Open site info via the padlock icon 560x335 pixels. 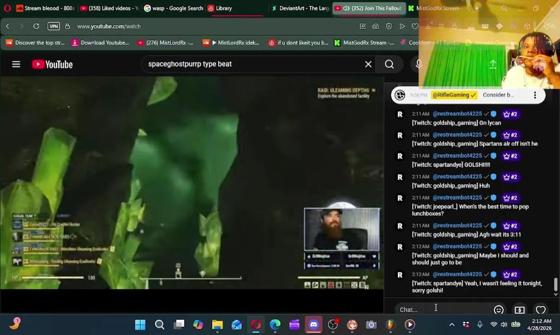[67, 27]
